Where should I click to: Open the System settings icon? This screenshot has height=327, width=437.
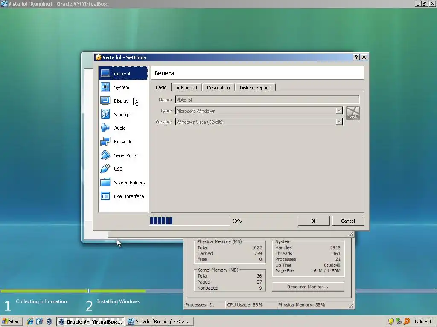coord(105,87)
